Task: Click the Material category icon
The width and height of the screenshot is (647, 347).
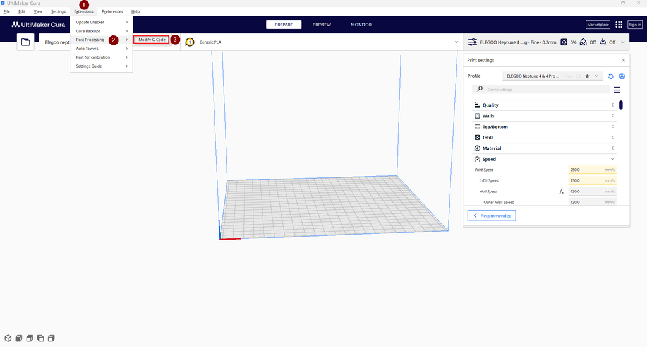Action: click(x=477, y=148)
